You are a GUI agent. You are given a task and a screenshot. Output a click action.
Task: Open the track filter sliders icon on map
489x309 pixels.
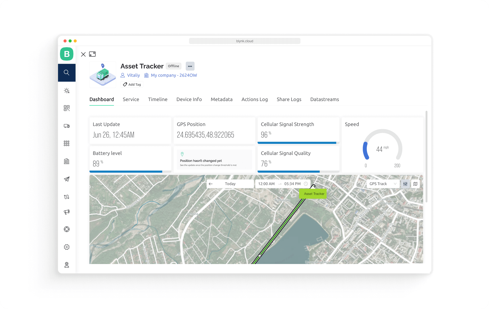[x=405, y=184]
